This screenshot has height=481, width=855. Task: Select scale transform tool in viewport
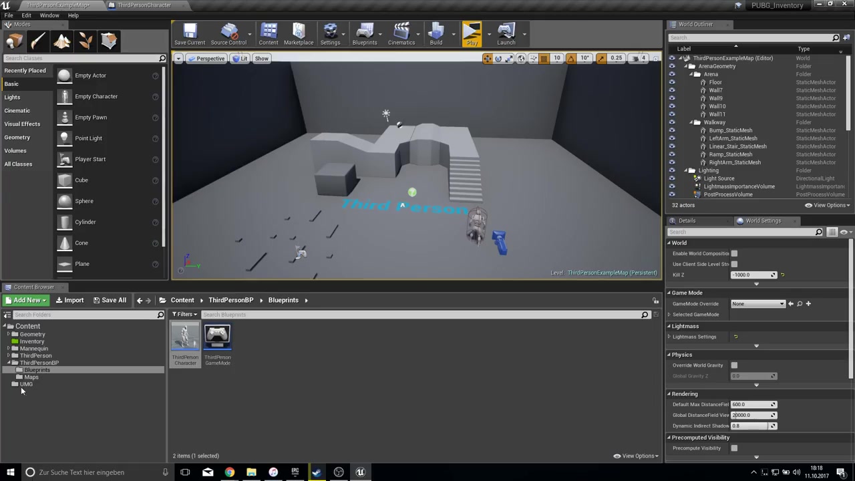510,59
